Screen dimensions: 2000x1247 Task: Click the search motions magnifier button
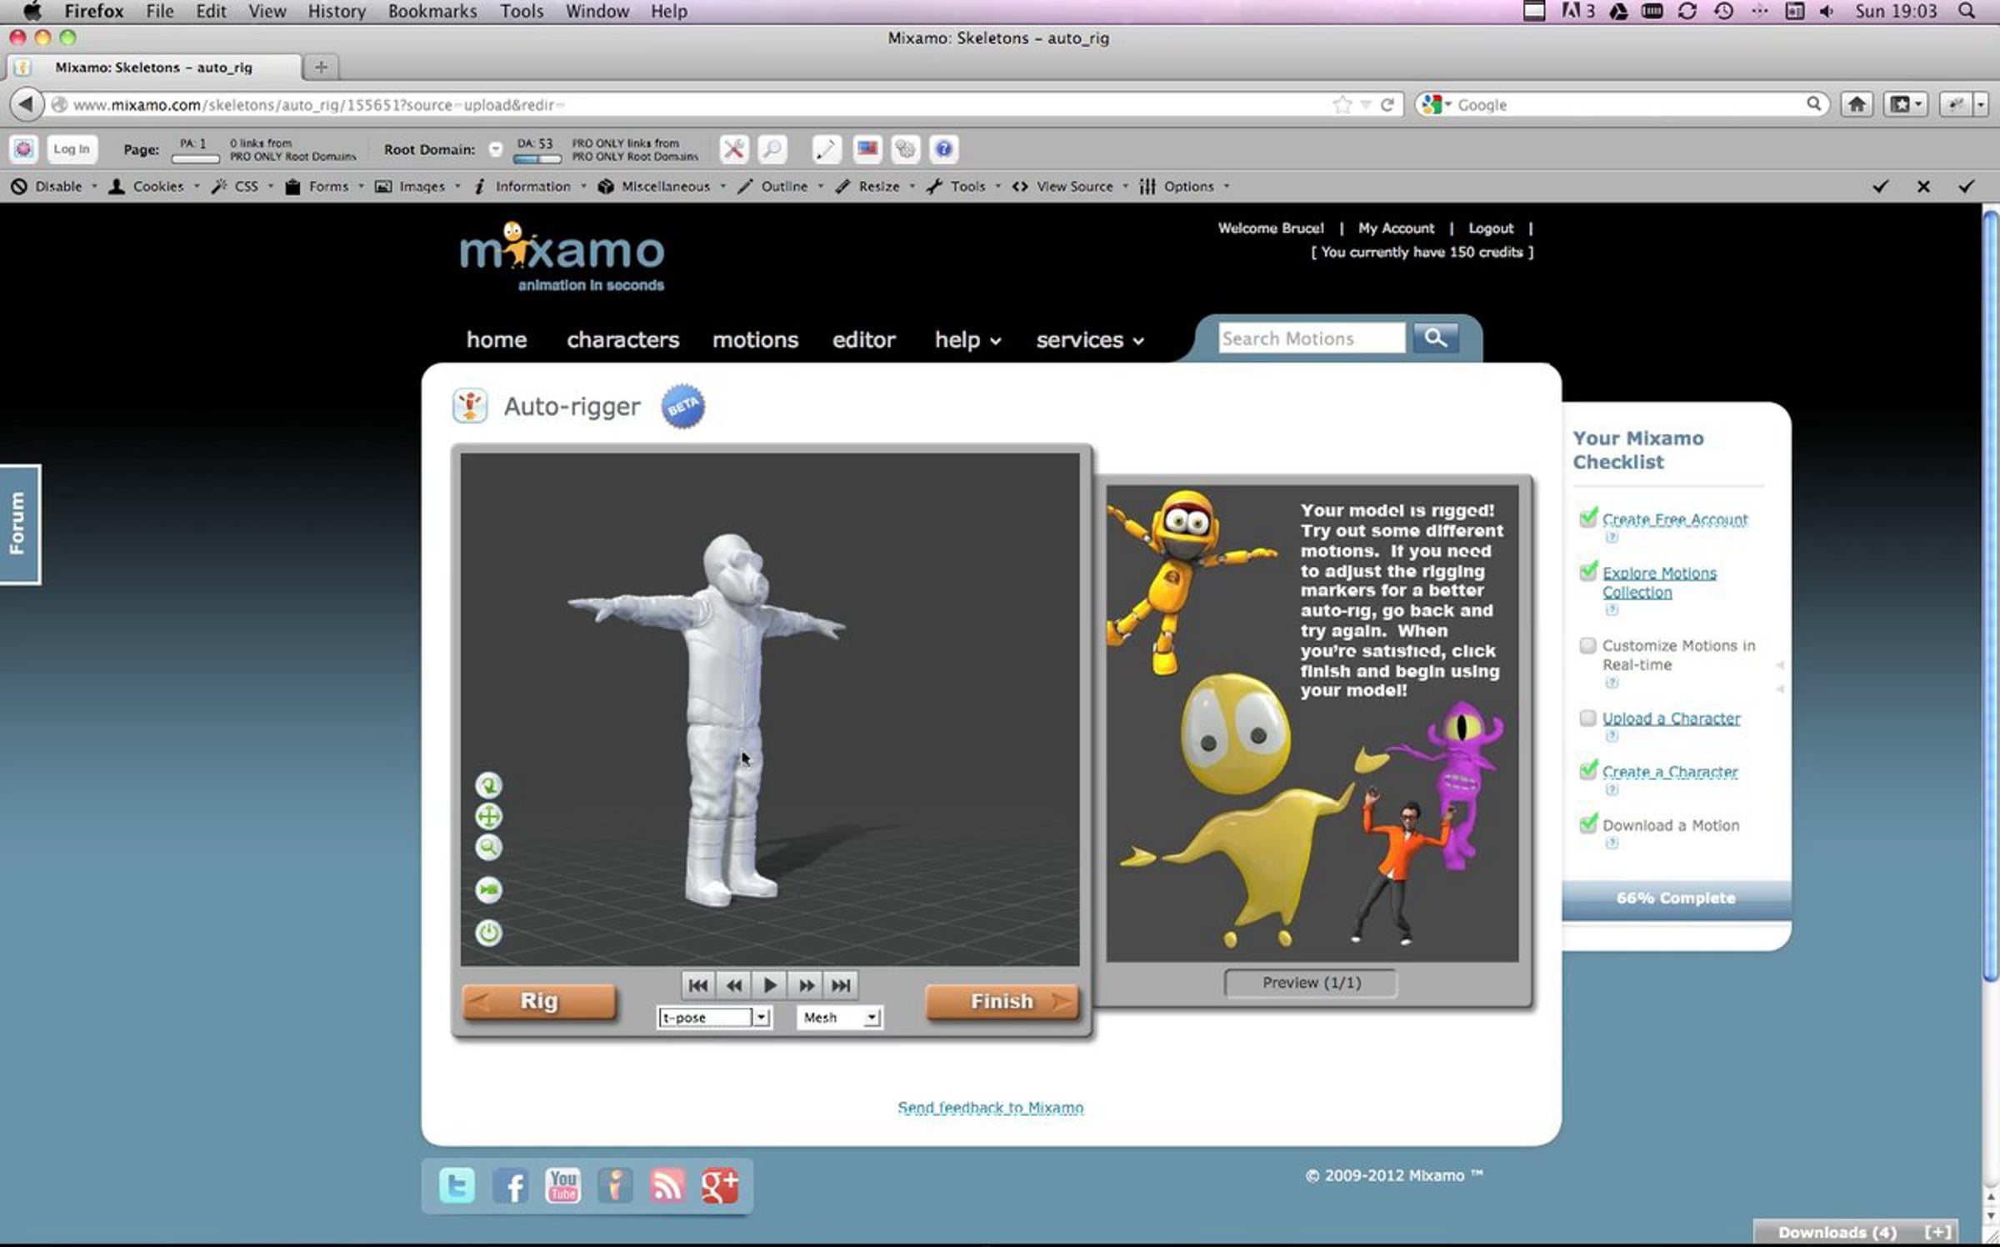pos(1435,338)
